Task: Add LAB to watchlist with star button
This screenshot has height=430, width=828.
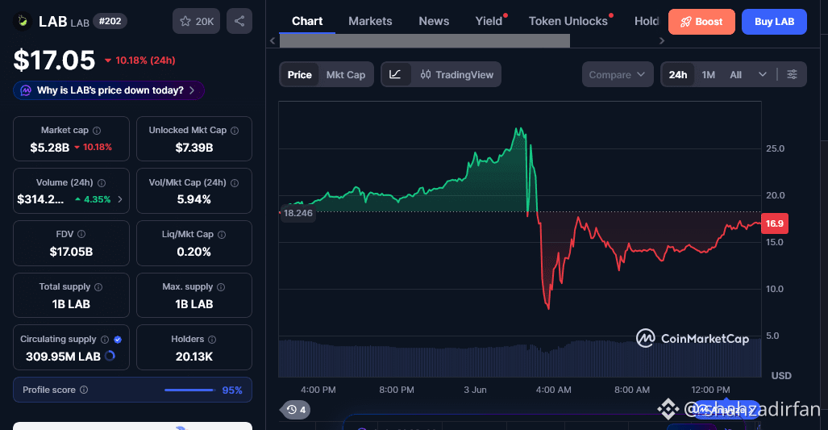Action: coord(197,21)
